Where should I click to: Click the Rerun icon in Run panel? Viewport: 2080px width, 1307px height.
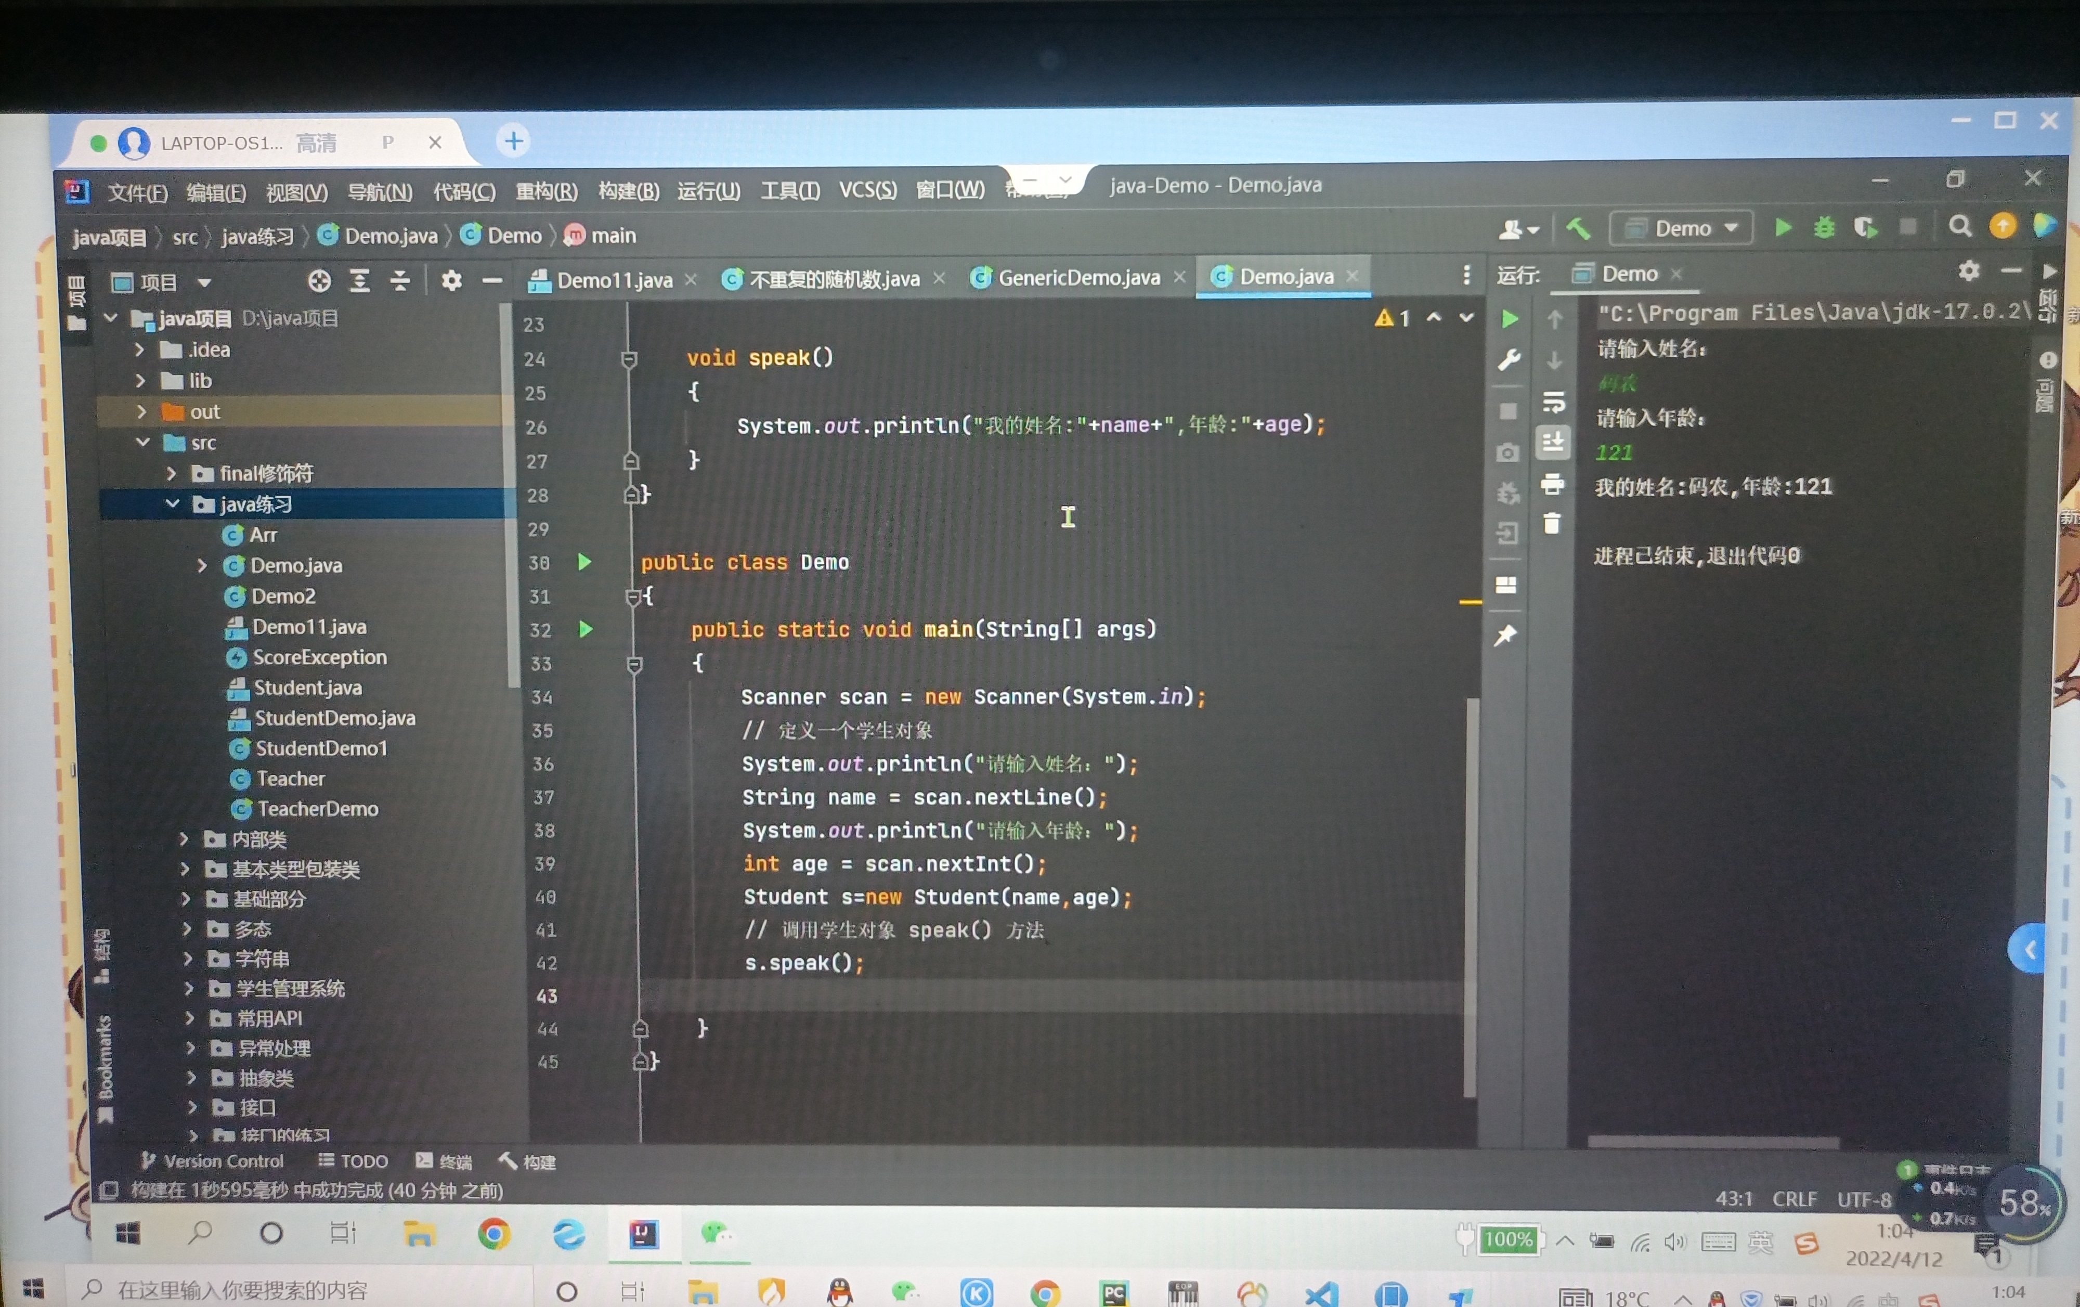pyautogui.click(x=1510, y=320)
